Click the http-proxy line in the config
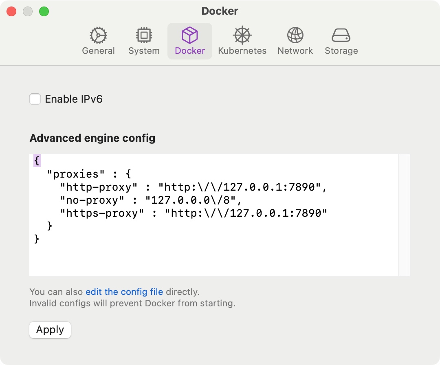Viewport: 440px width, 365px height. tap(163, 187)
